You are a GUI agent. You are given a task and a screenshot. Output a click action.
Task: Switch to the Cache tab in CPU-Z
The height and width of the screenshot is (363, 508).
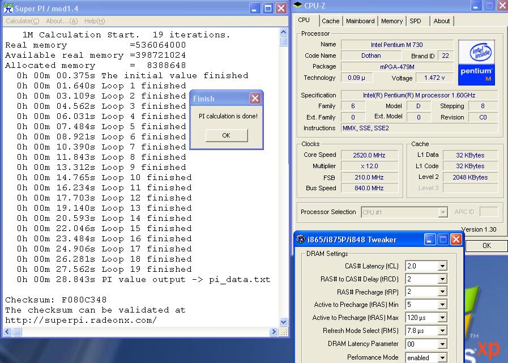coord(331,21)
